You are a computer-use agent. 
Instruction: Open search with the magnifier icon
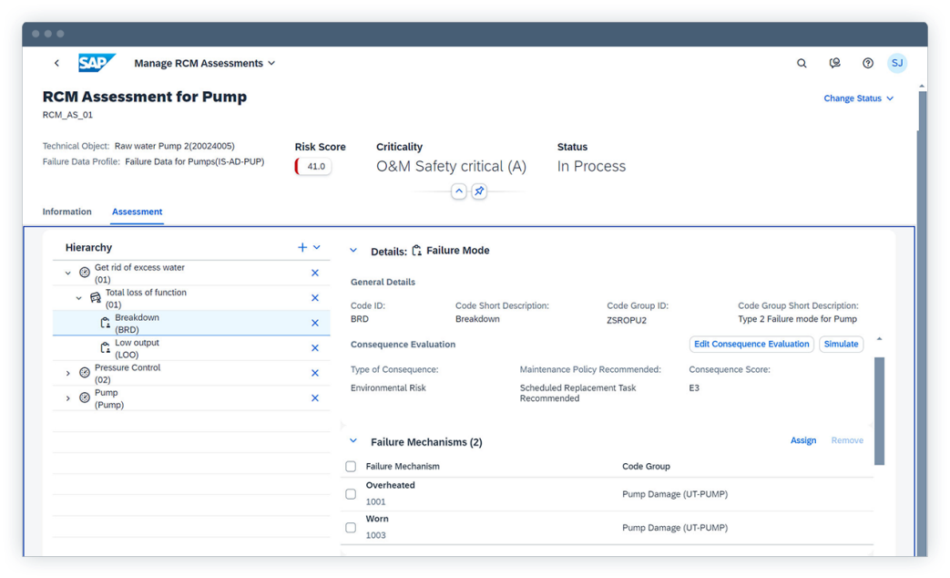coord(802,63)
